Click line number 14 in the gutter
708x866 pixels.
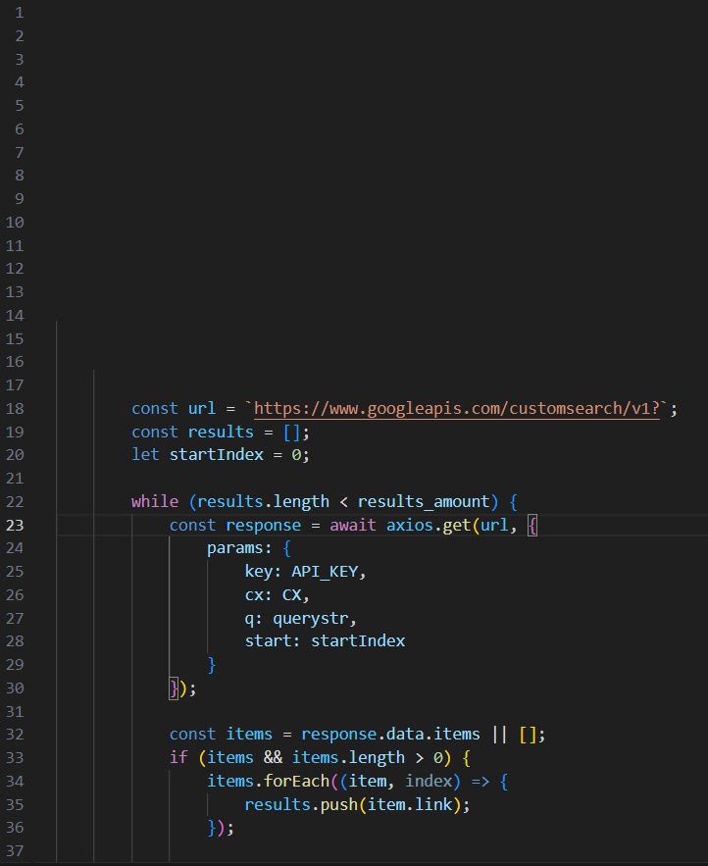click(16, 316)
